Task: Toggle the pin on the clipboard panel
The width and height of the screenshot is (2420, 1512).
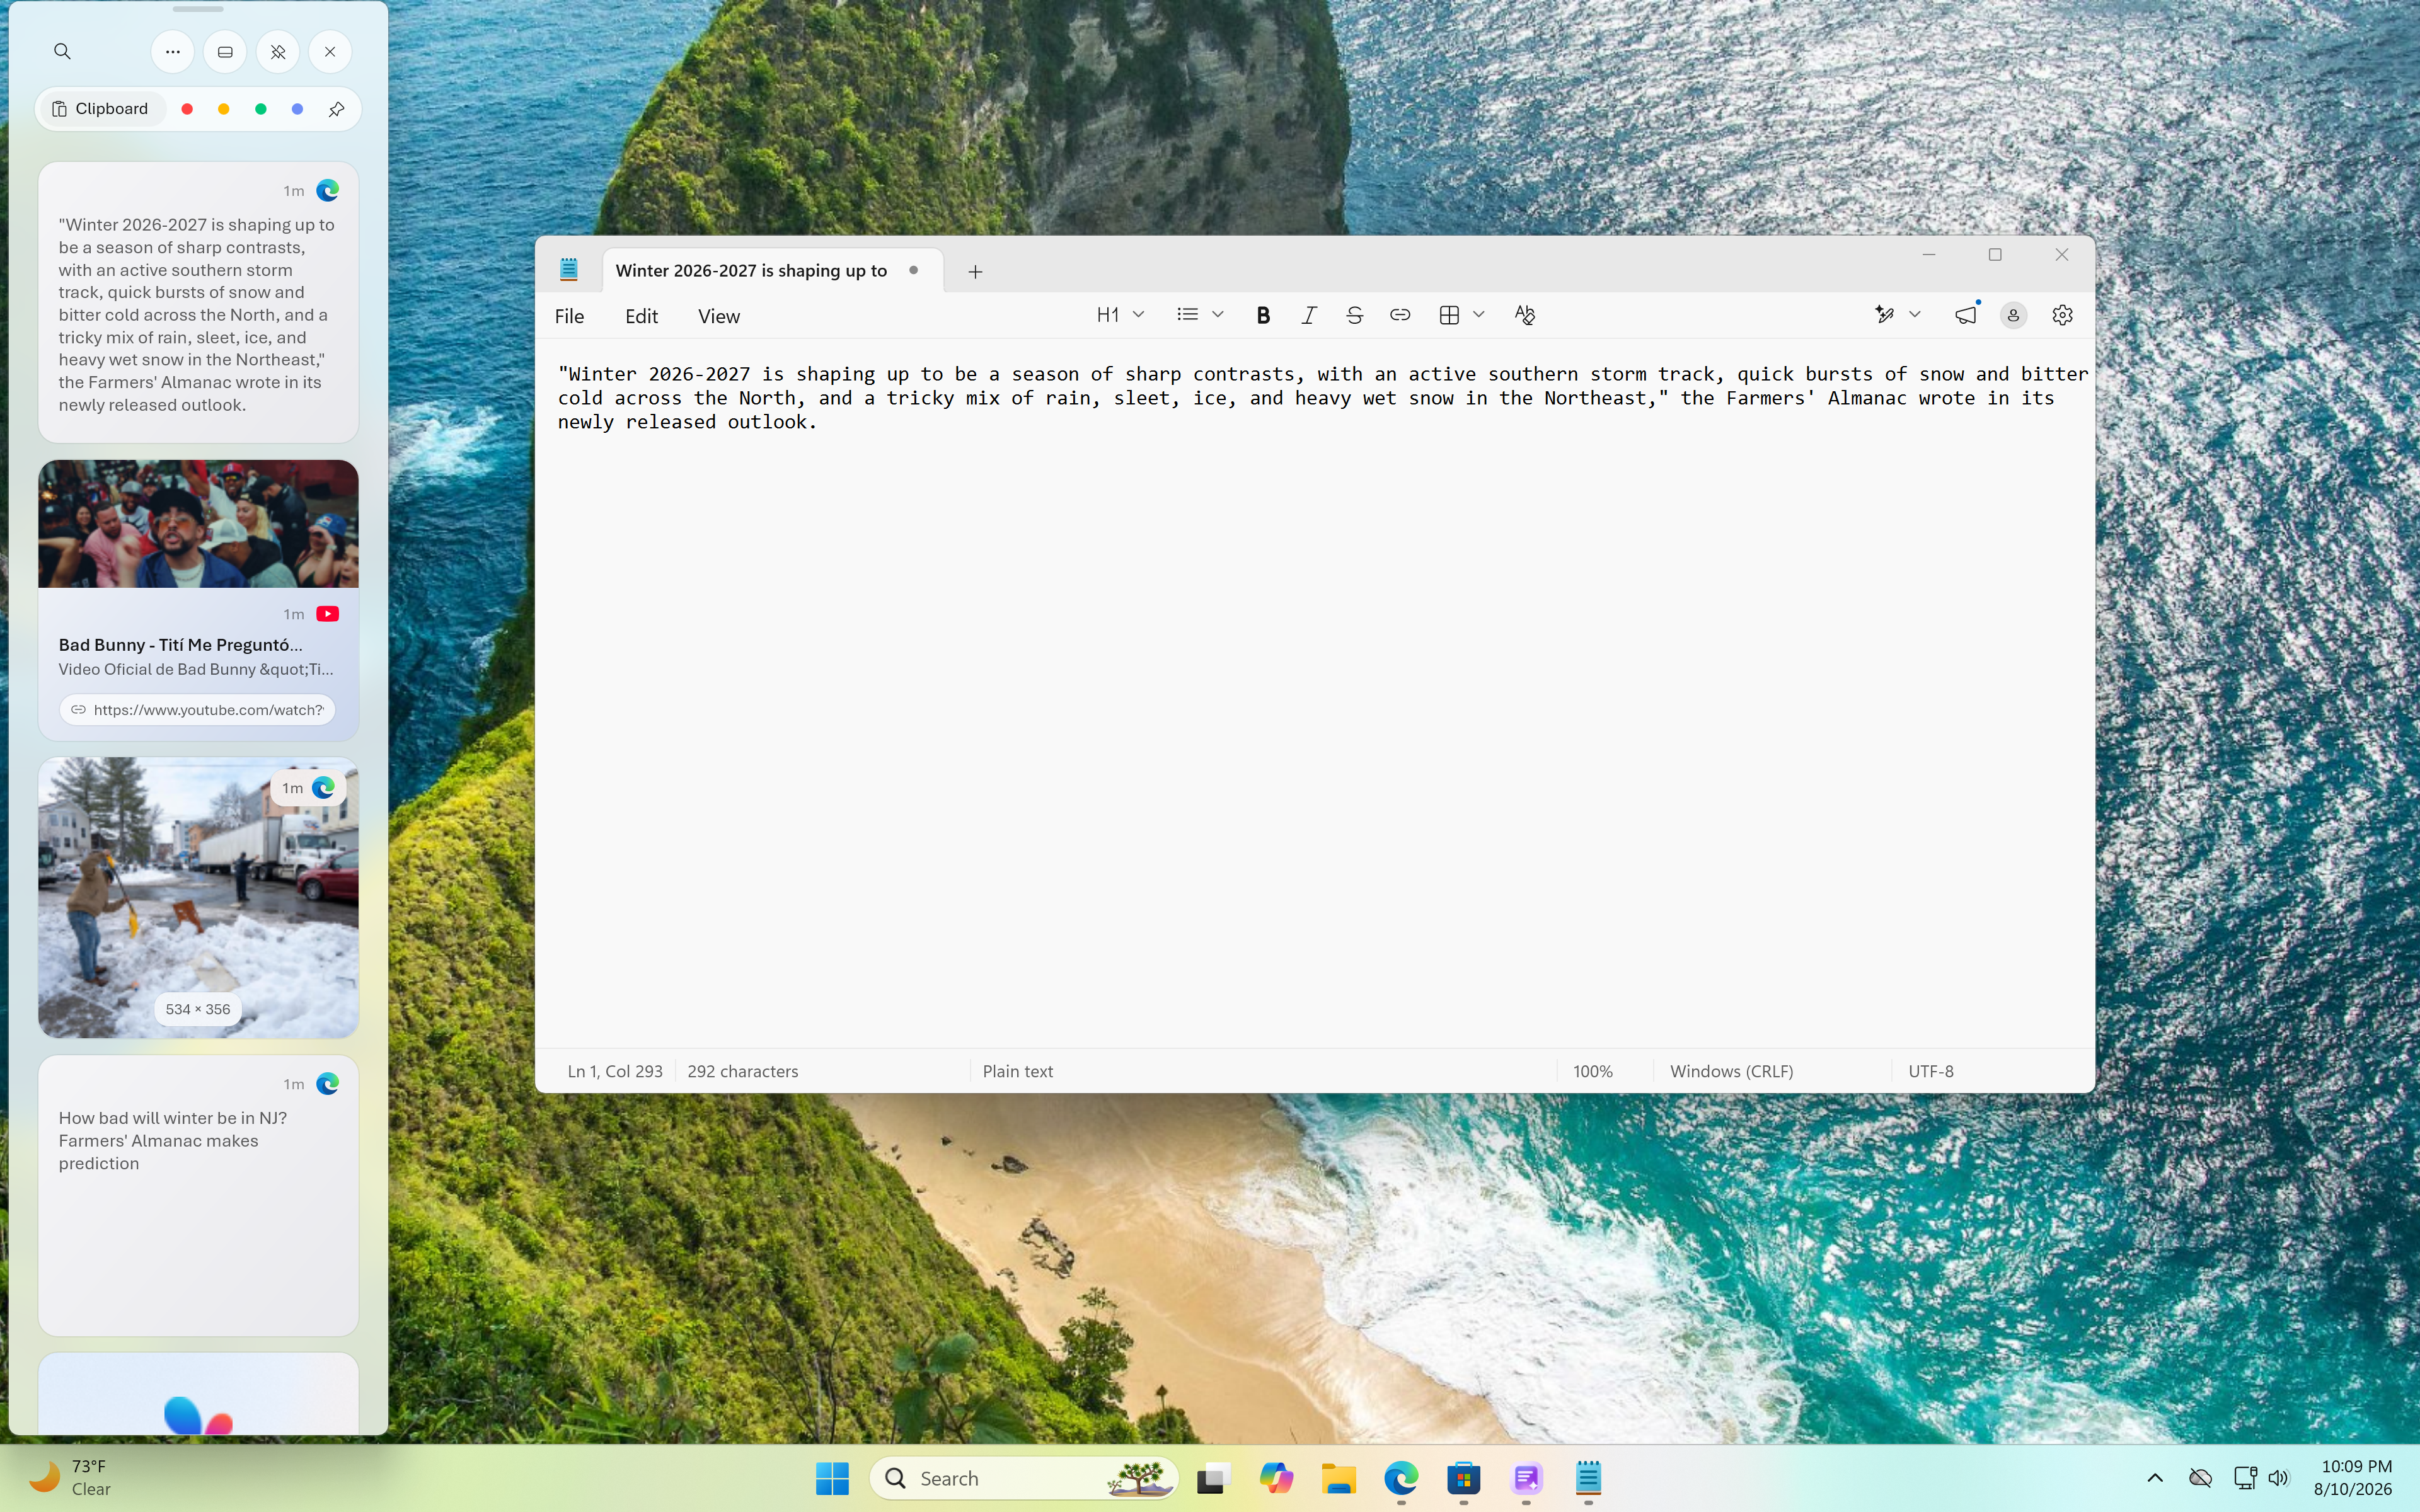Action: click(278, 51)
